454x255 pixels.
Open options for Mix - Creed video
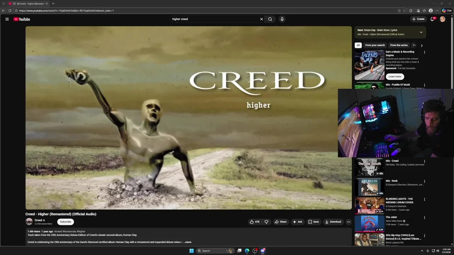[x=424, y=161]
